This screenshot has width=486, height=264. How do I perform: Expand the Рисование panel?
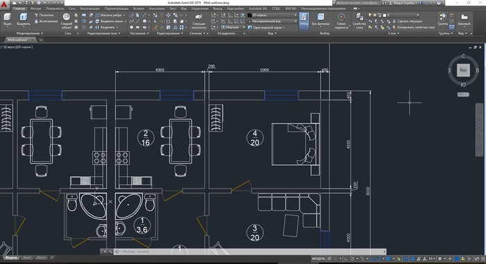tap(139, 33)
